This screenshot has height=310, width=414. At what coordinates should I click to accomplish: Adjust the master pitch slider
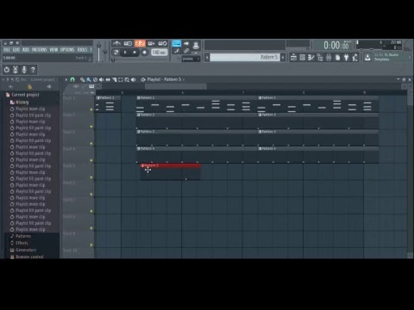[x=105, y=52]
